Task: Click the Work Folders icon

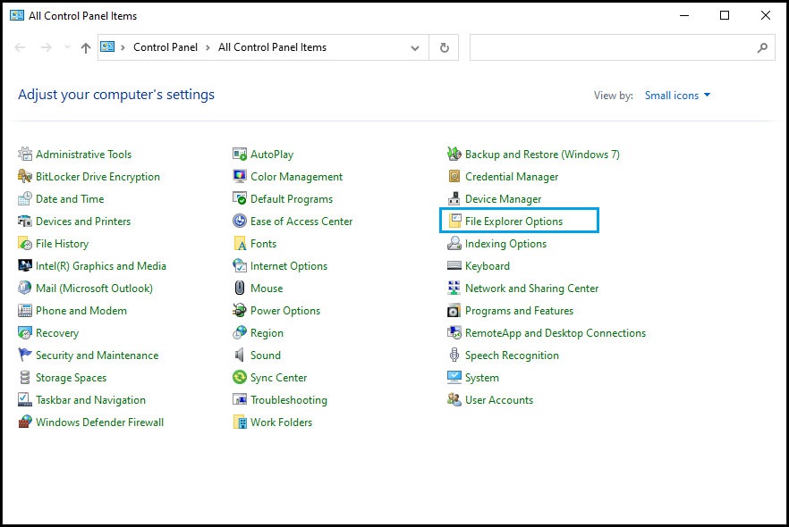Action: (x=240, y=422)
